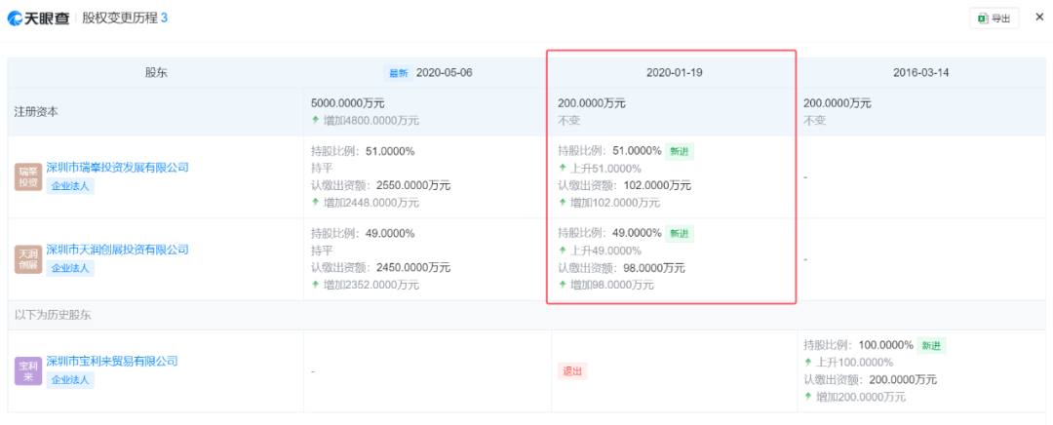Screen dimensions: 1053x425
Task: Click the 导出 export button
Action: click(994, 19)
